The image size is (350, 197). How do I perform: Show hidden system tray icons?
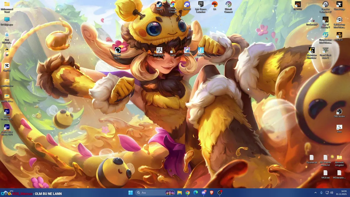coord(315,193)
